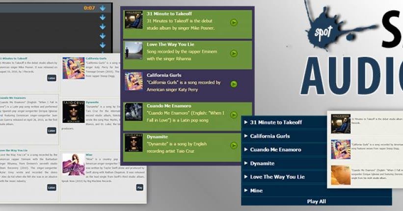
Task: Play 31 Minute to Takeoff in green list
Action: pyautogui.click(x=234, y=23)
